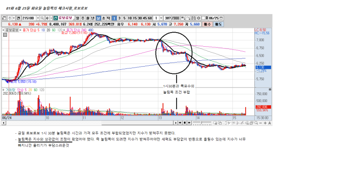Choose the 1 minute interval button
338x194 pixels.
(x=114, y=18)
